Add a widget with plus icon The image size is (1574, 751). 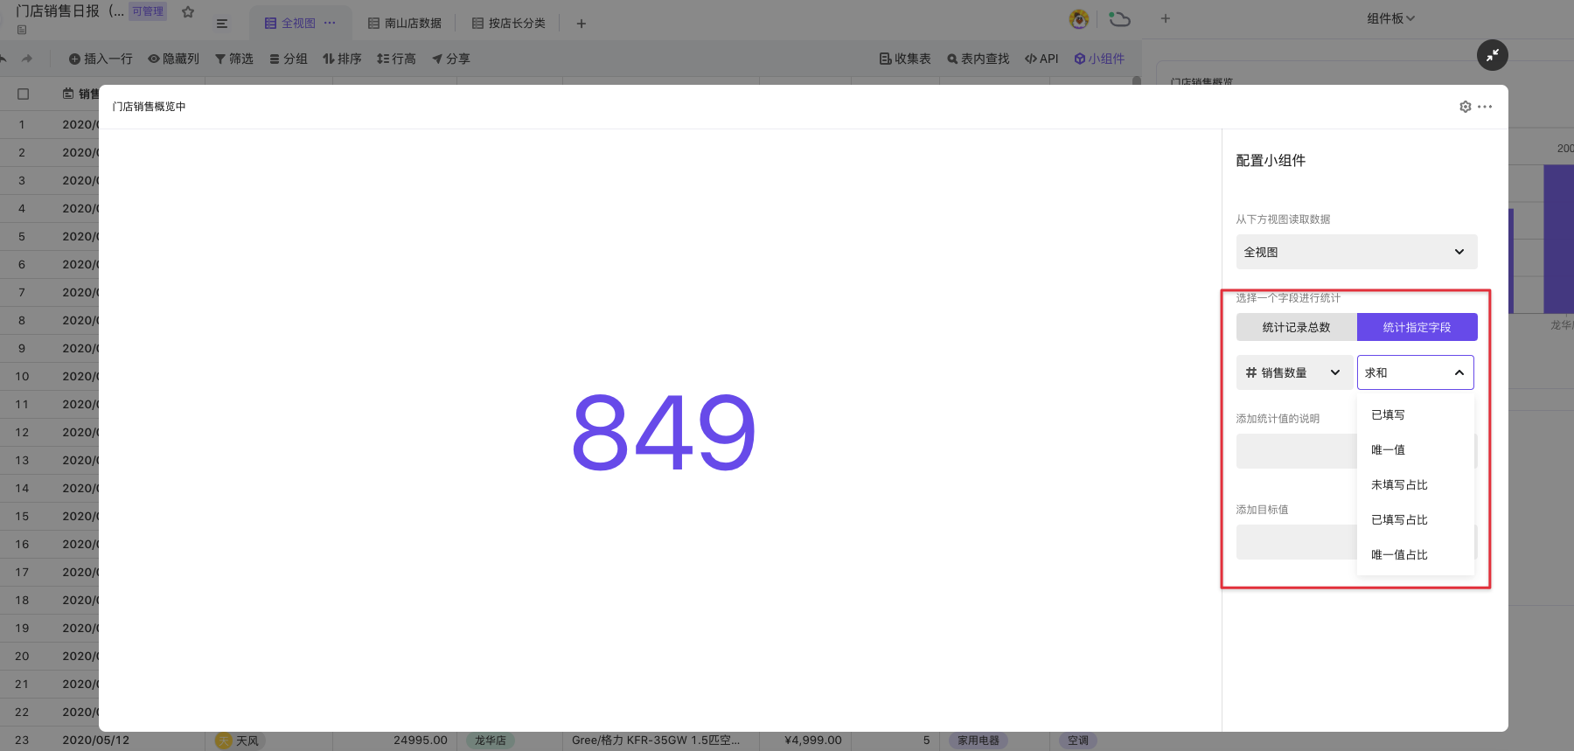1165,18
